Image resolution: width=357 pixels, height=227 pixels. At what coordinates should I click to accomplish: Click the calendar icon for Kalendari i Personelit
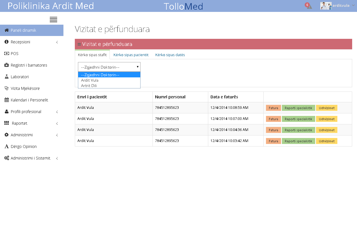tap(7, 100)
